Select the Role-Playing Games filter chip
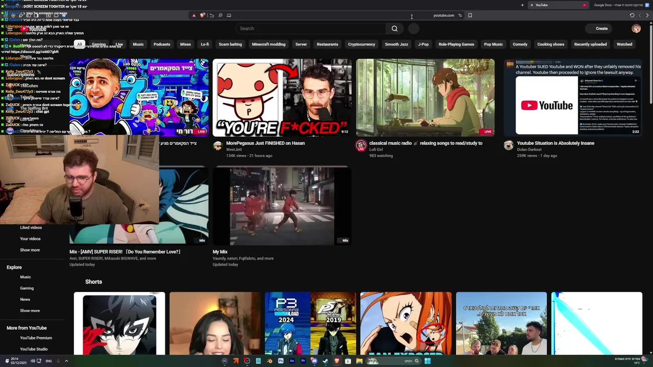The height and width of the screenshot is (367, 653). (456, 44)
